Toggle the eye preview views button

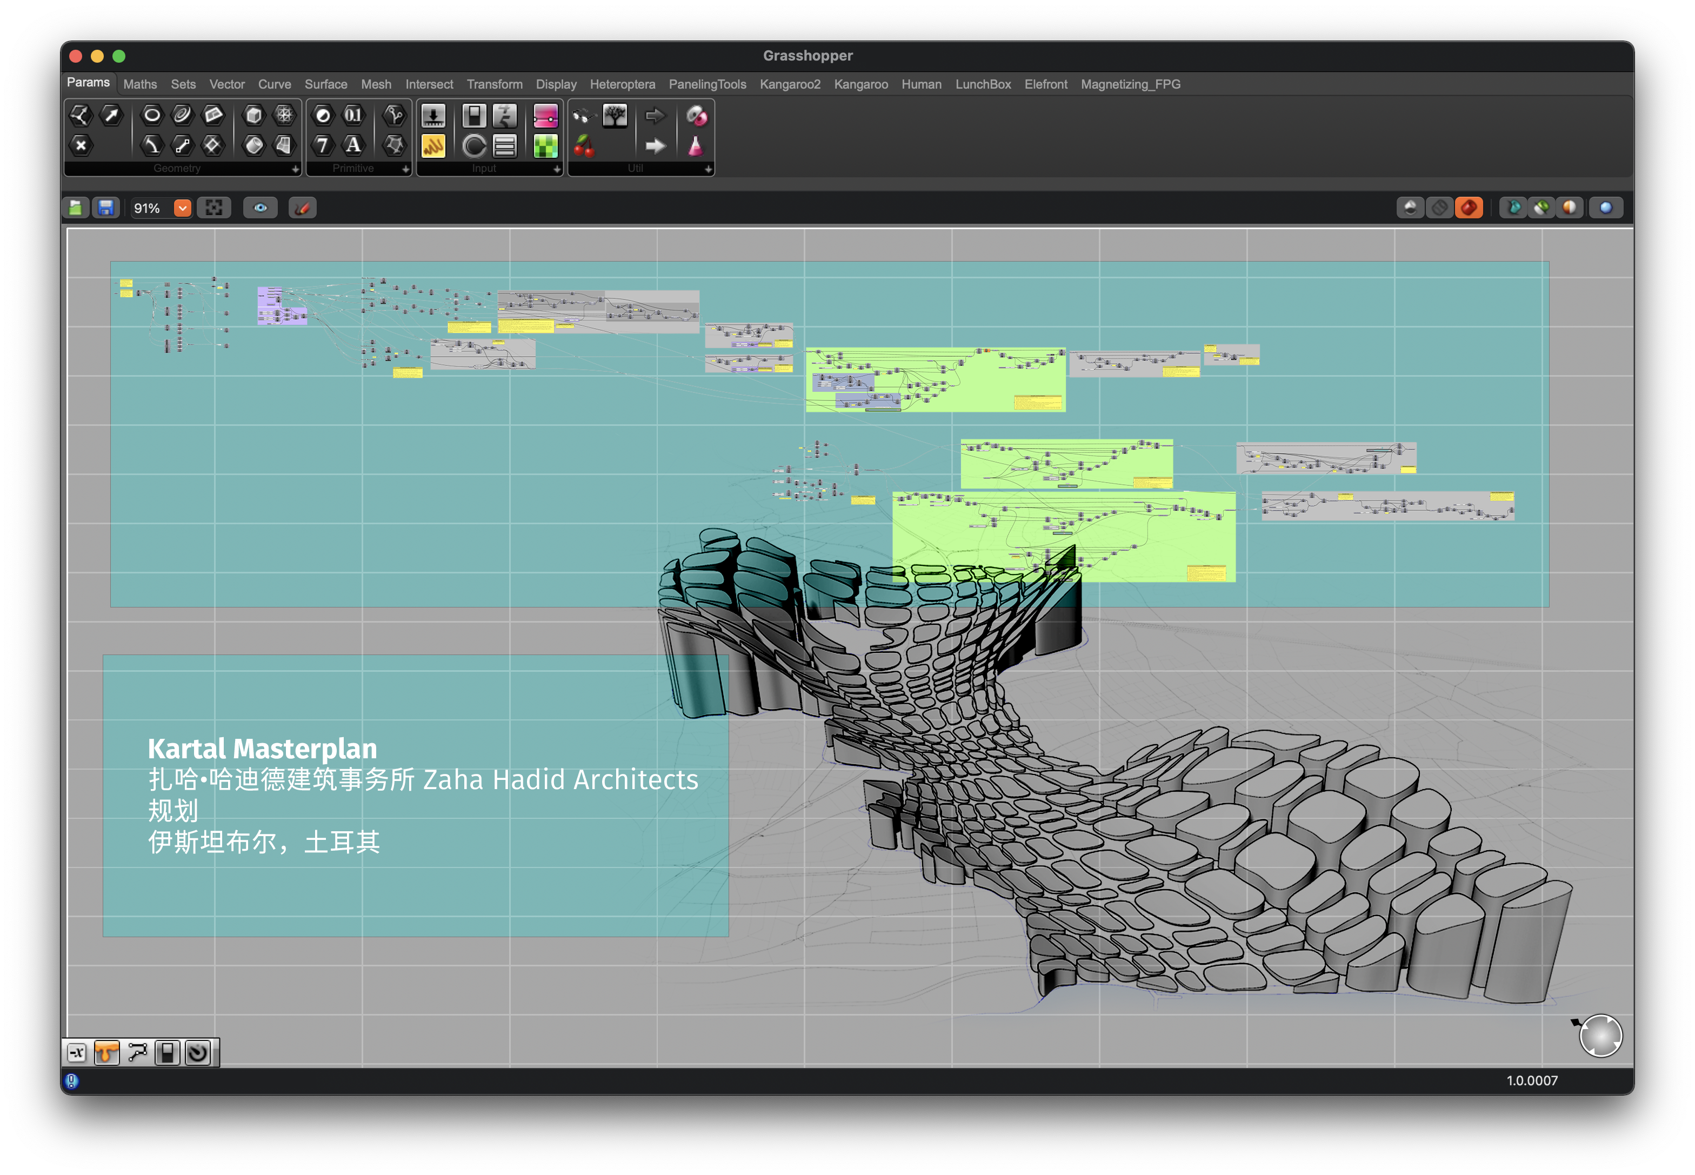click(261, 208)
